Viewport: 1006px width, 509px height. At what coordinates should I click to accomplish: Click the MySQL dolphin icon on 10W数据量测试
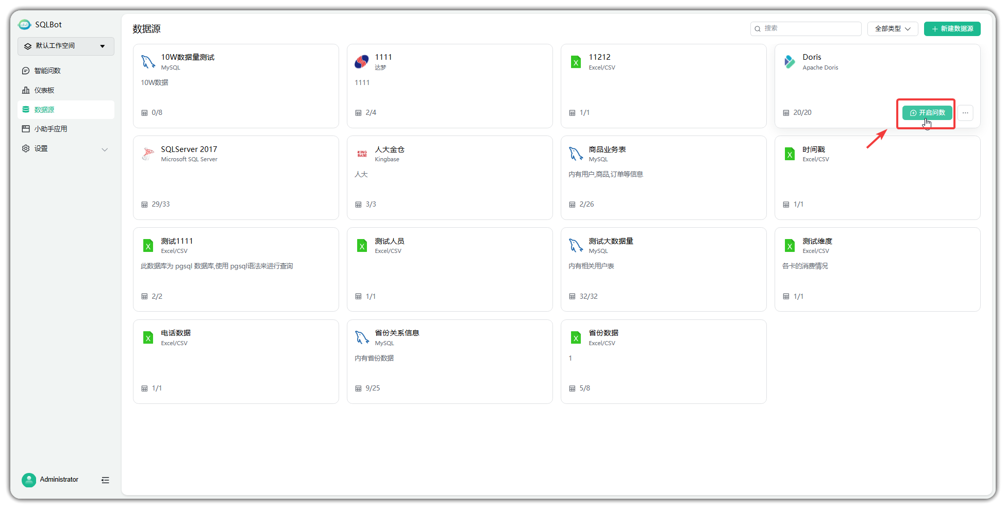click(148, 62)
